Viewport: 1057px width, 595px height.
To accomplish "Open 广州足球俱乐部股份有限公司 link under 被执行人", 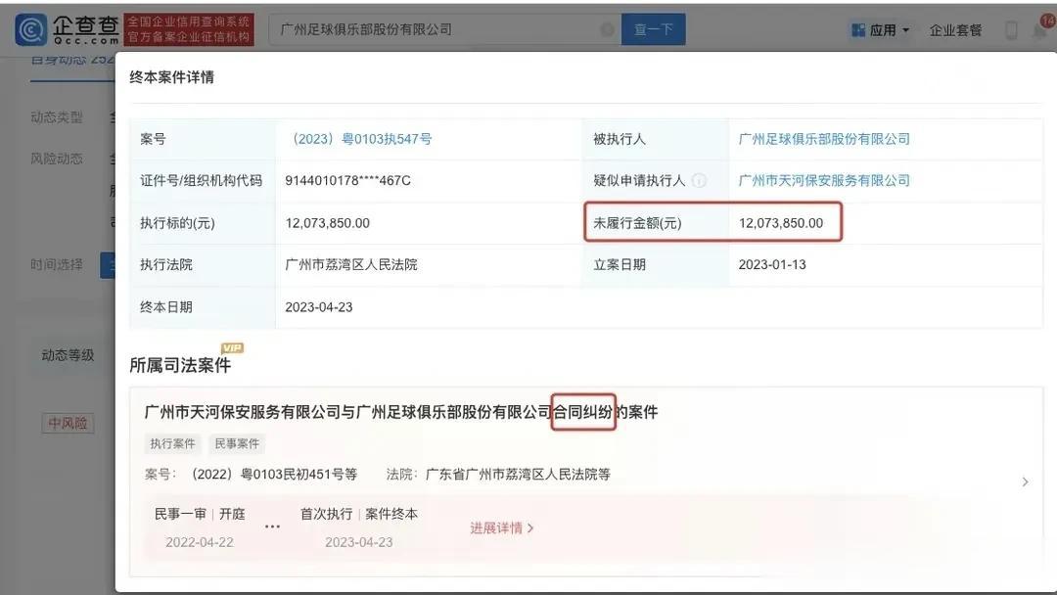I will (x=824, y=139).
